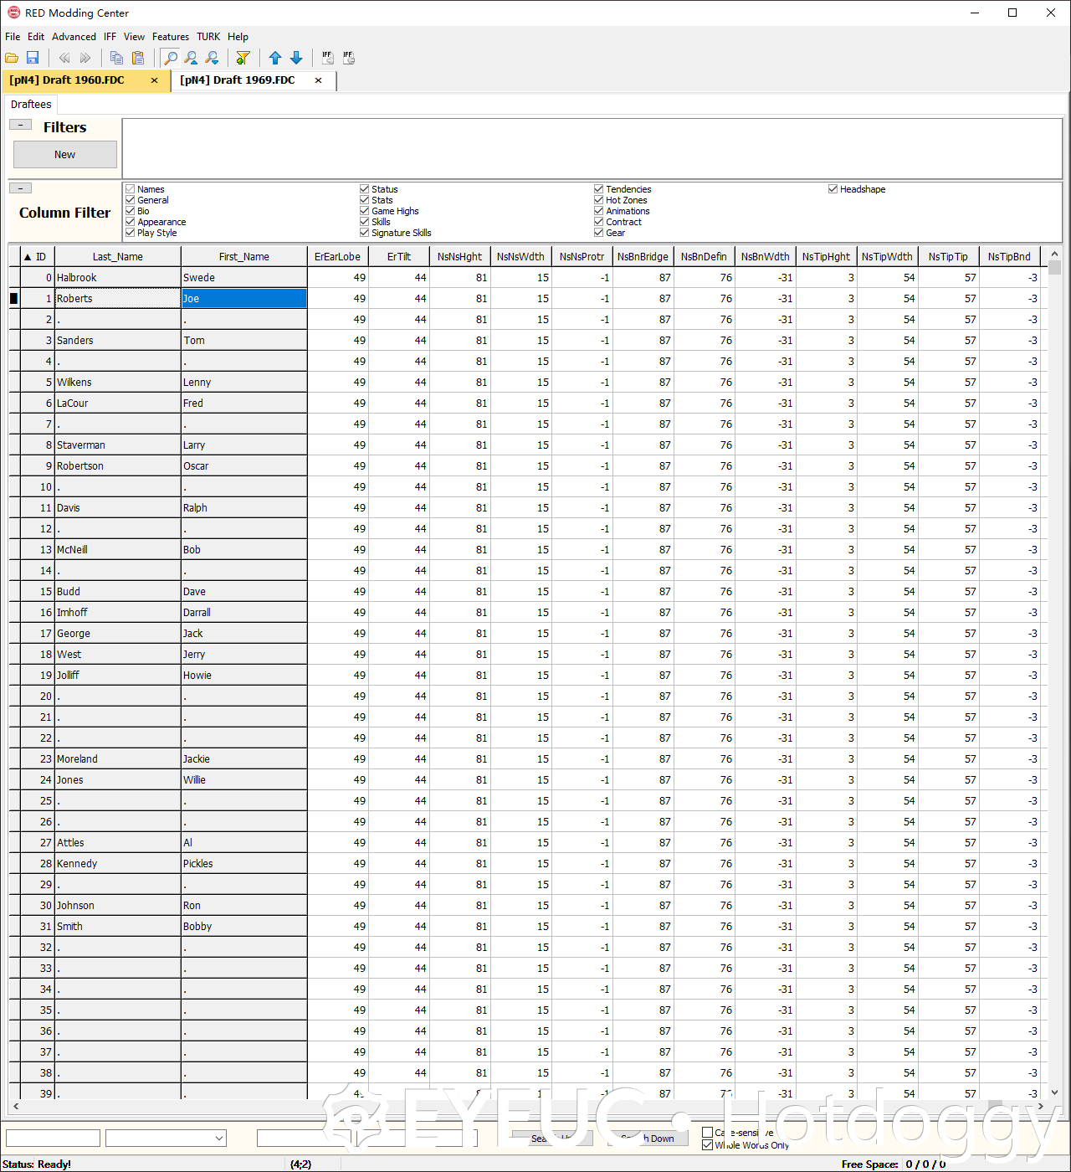Click the blue Move Up arrow icon

coord(275,58)
